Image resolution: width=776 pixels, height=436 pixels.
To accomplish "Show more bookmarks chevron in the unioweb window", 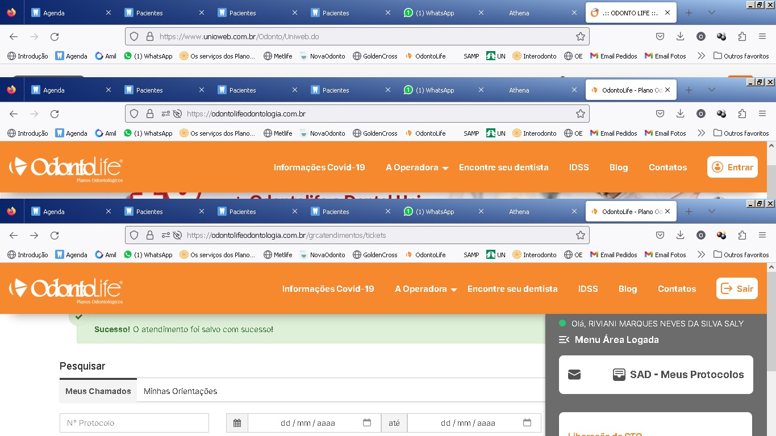I will coord(701,56).
